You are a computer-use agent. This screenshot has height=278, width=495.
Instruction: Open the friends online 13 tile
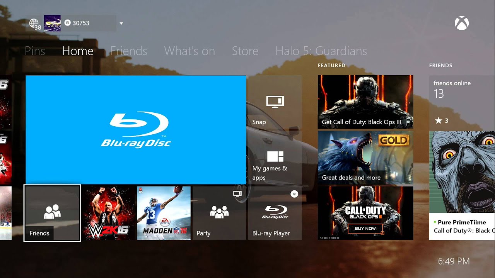[x=462, y=102]
